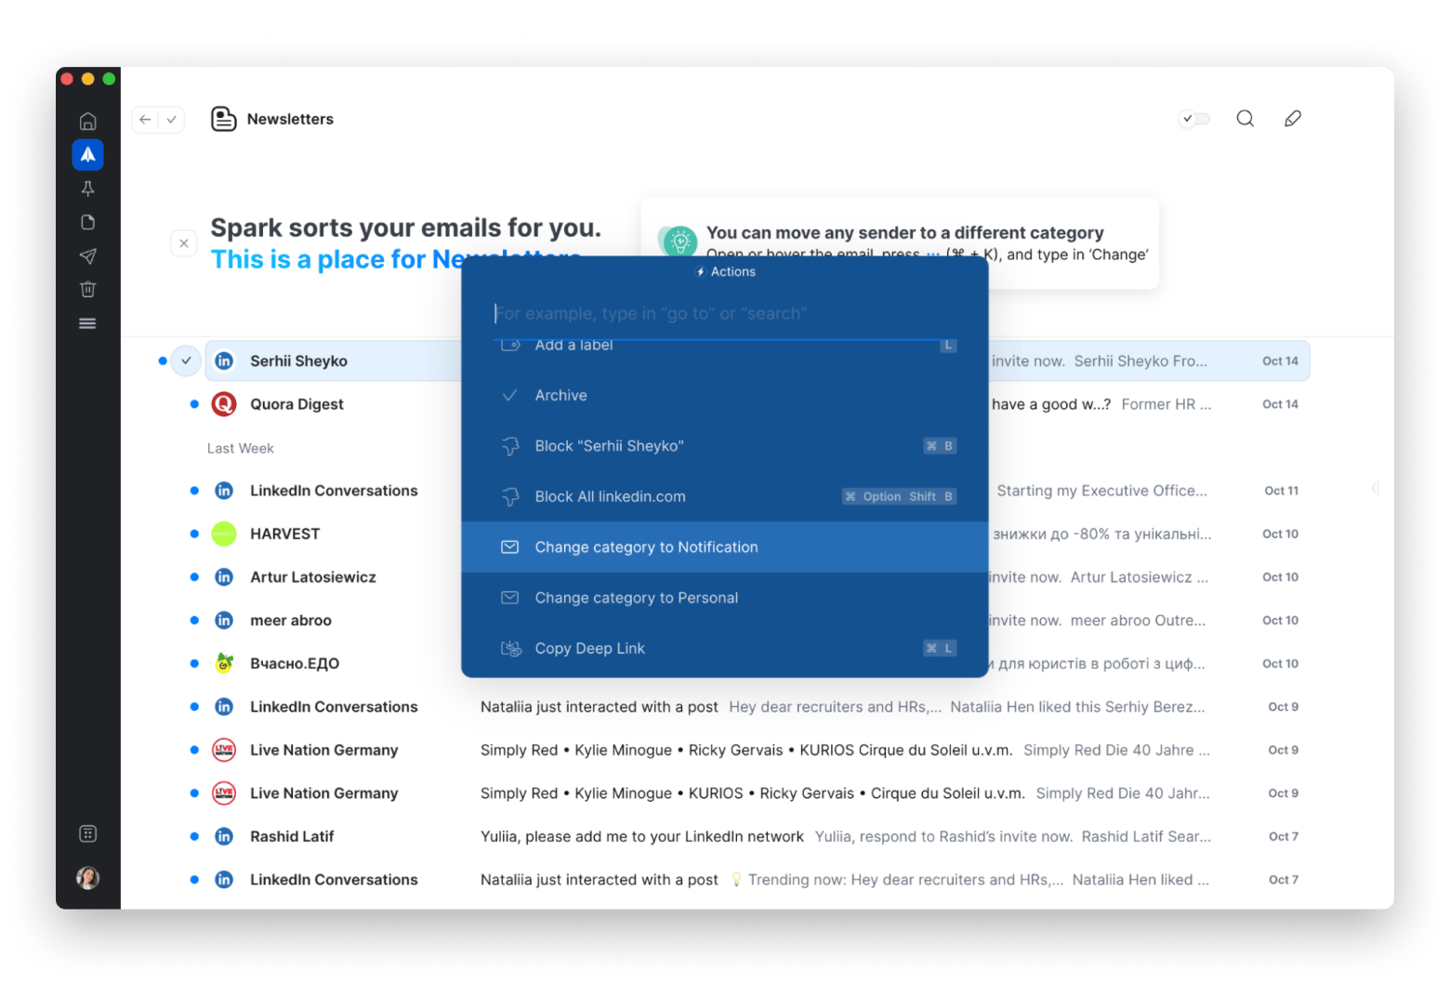Choose Block "Serhii Sheyko" action

click(724, 446)
